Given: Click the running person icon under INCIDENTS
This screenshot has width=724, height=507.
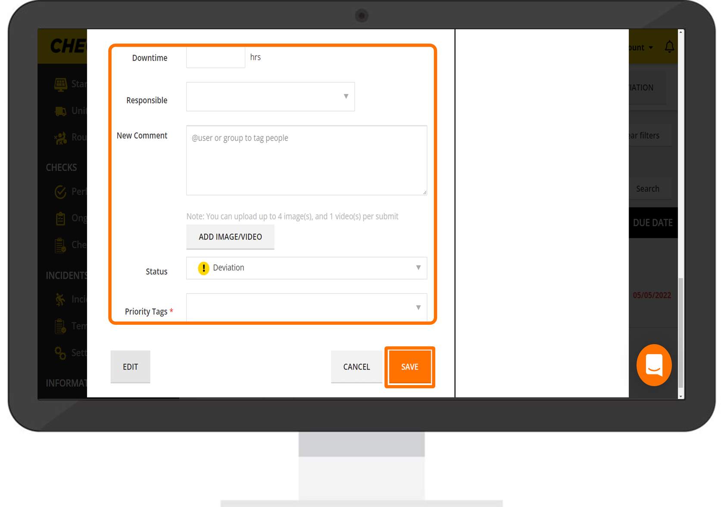Looking at the screenshot, I should [60, 299].
